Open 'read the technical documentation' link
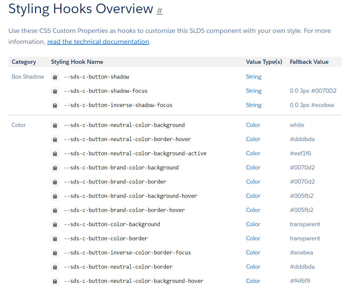This screenshot has width=355, height=287. coord(98,42)
